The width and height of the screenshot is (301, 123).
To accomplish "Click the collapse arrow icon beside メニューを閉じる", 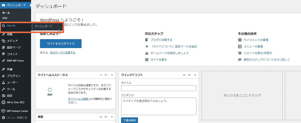I will [x=3, y=118].
